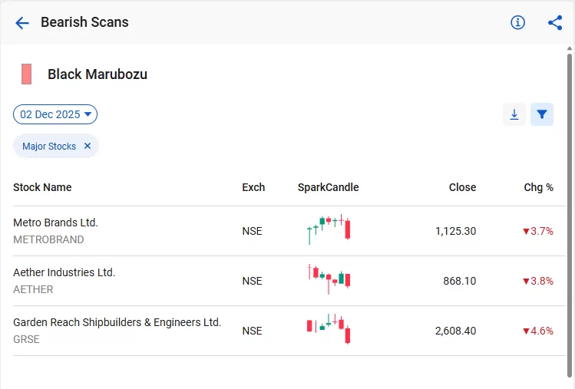Open the filter funnel button
The image size is (575, 389).
click(x=542, y=114)
